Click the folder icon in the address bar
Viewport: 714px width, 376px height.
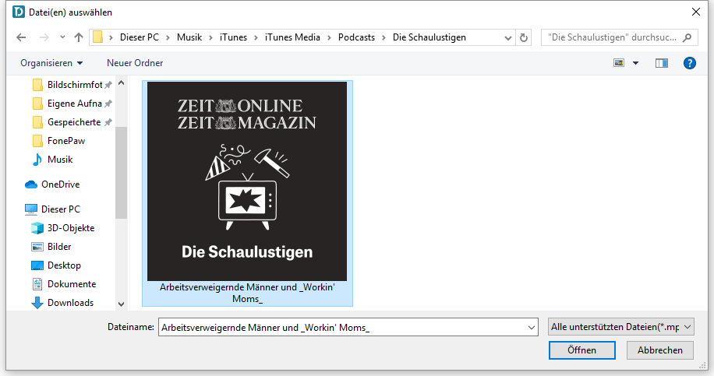[97, 37]
